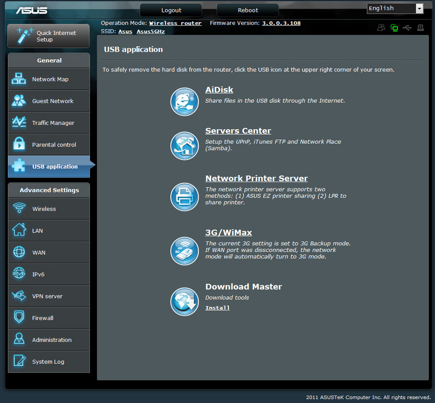Open Parental control menu item
The width and height of the screenshot is (435, 403).
49,145
